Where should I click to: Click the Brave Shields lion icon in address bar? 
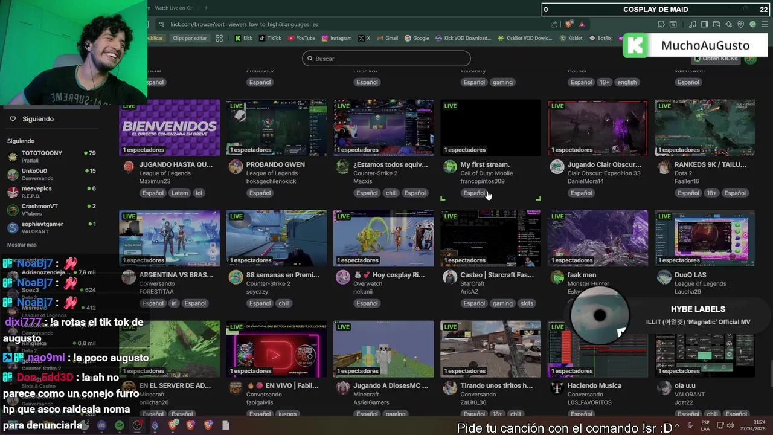click(x=569, y=24)
